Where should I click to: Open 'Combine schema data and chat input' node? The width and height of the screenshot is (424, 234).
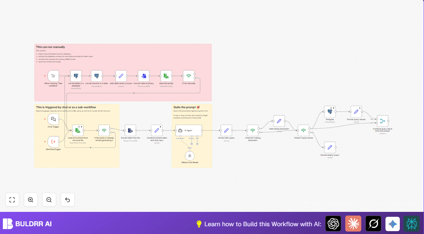157,130
